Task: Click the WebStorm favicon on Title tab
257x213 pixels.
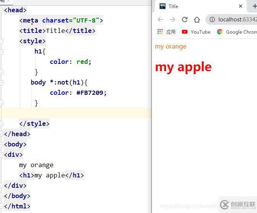Action: coord(163,6)
